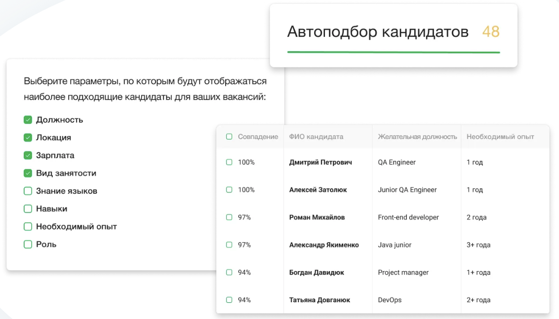The height and width of the screenshot is (319, 559).
Task: Uncheck the Должность parameter checkbox
Action: pyautogui.click(x=28, y=120)
